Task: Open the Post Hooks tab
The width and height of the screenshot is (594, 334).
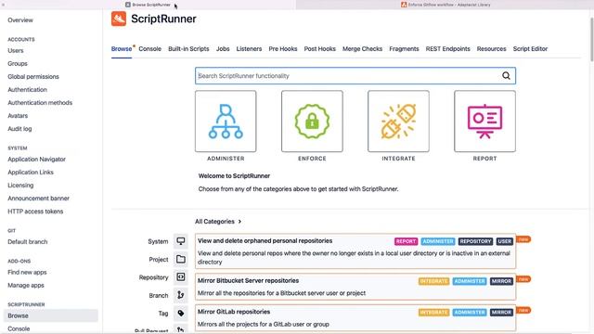Action: pos(319,49)
